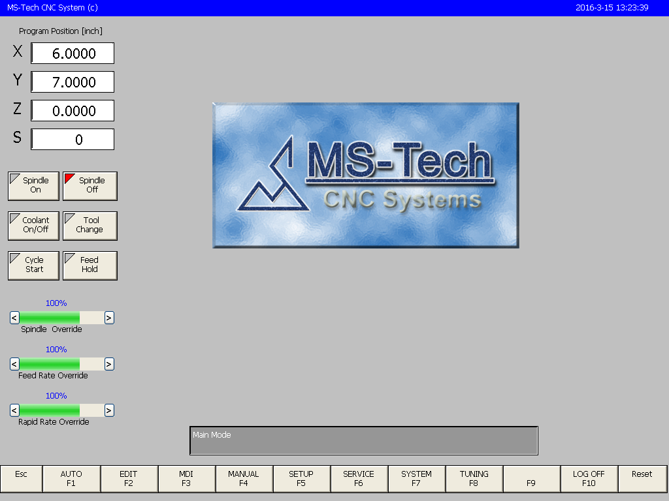Screen dimensions: 669x501
Task: Decrease Feed Rate Override with left arrow
Action: 14,364
